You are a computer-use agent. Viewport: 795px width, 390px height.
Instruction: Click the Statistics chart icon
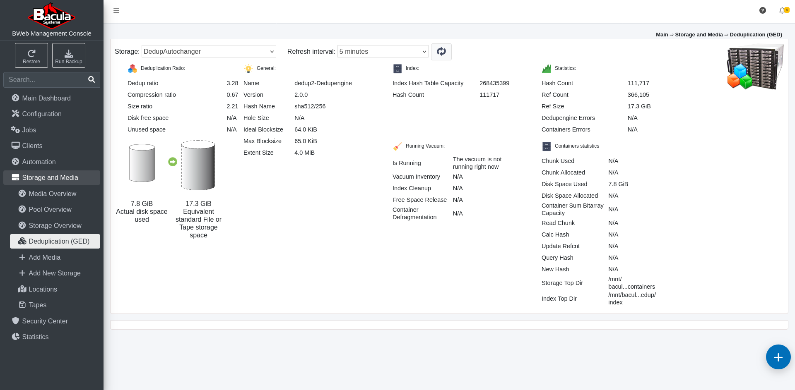[547, 68]
